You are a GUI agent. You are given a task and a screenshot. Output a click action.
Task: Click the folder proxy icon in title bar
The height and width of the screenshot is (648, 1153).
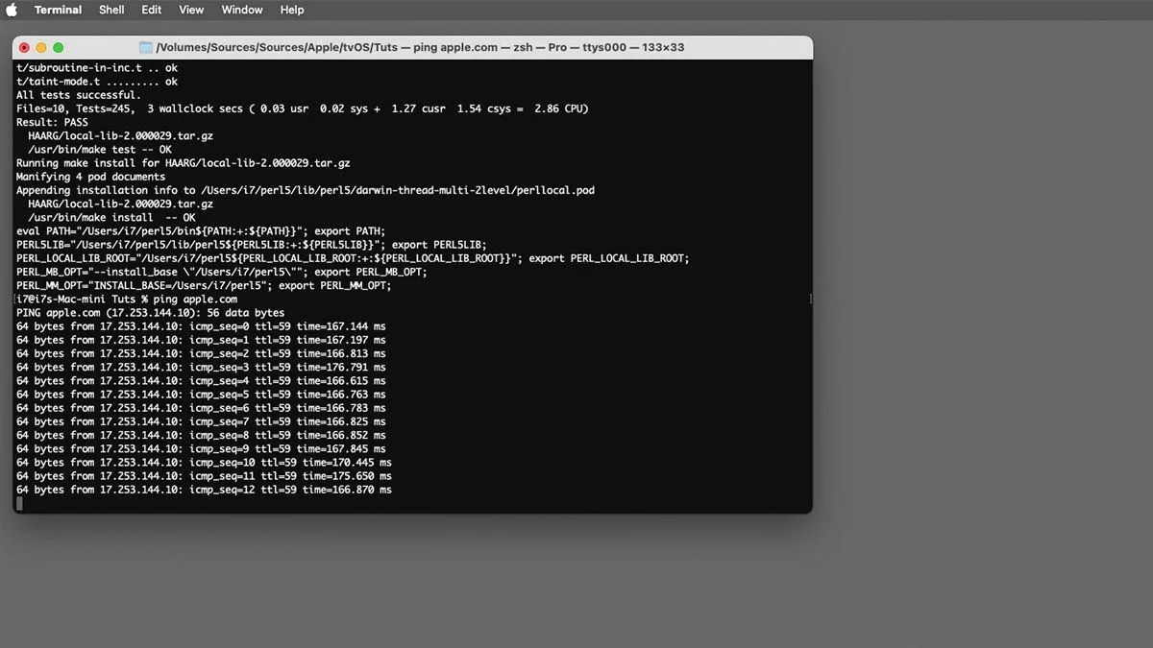[x=146, y=47]
